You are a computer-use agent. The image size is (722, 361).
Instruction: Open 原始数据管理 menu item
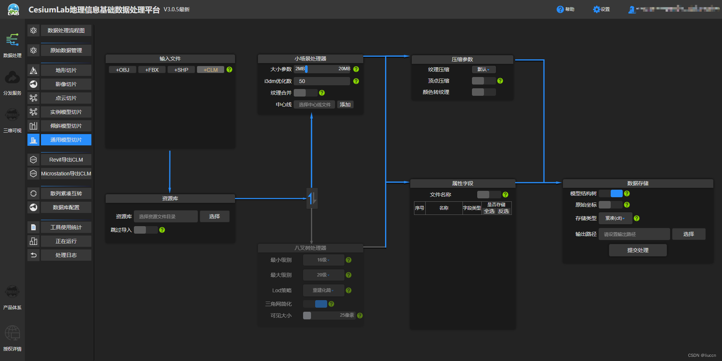coord(66,50)
